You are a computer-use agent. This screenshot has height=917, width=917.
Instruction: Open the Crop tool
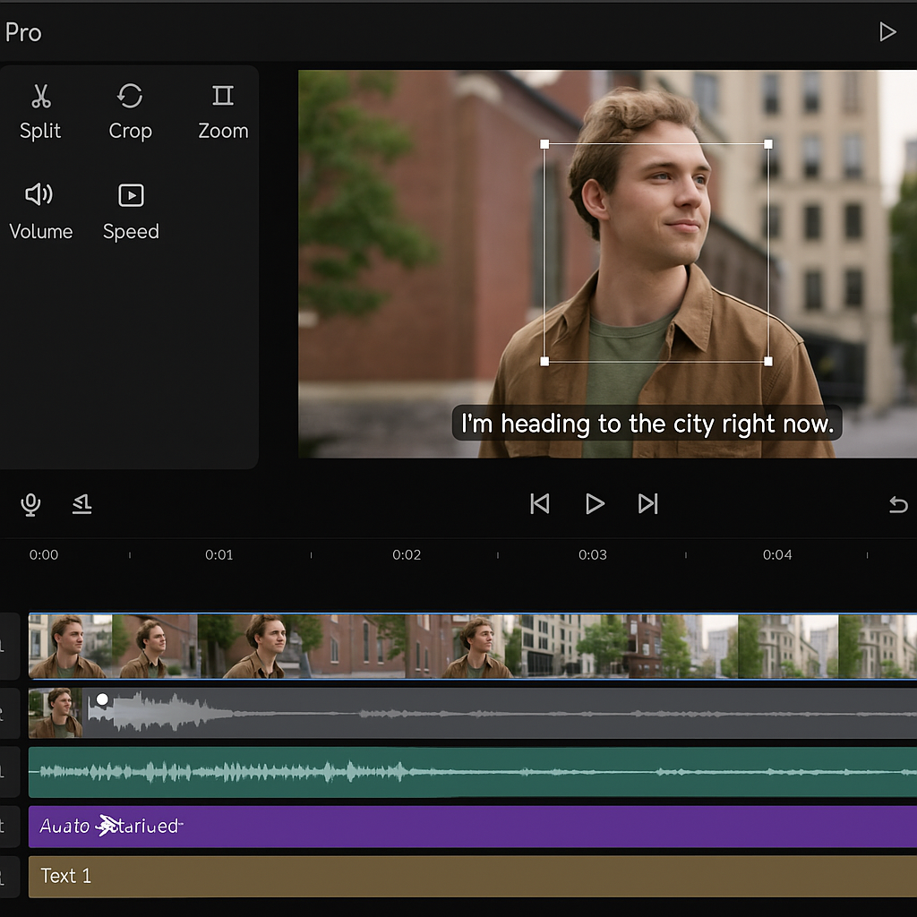click(130, 112)
